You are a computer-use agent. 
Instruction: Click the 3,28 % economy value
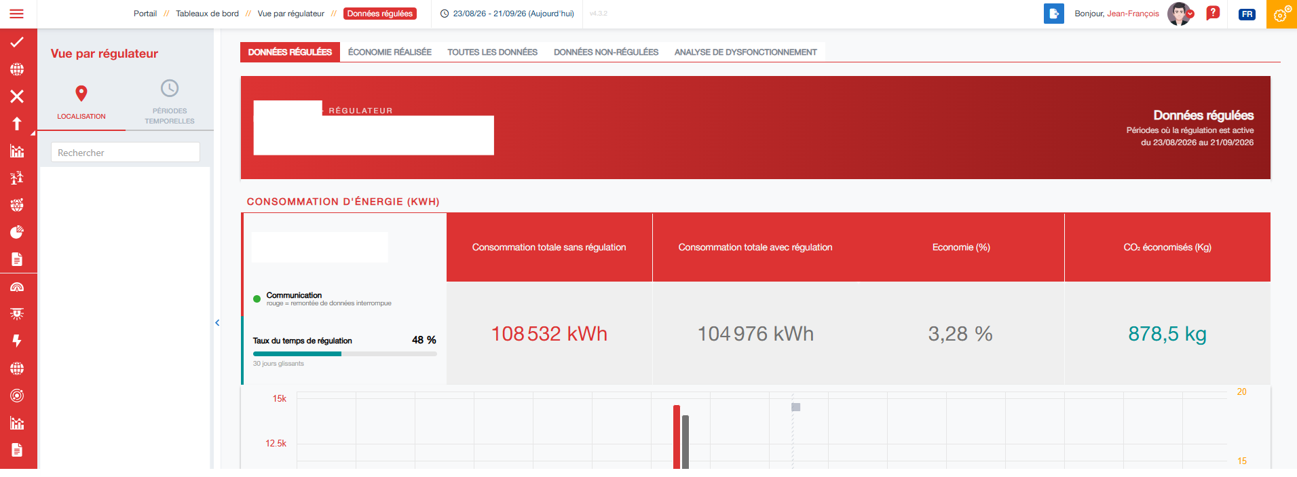960,334
